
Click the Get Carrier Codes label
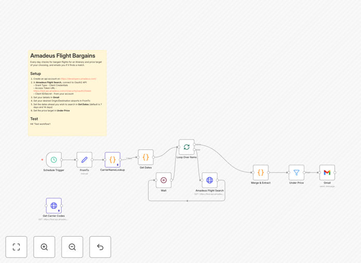54,216
